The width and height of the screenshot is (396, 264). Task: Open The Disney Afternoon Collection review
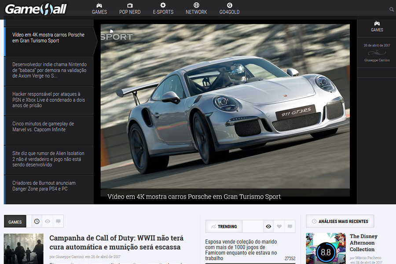[x=363, y=243]
